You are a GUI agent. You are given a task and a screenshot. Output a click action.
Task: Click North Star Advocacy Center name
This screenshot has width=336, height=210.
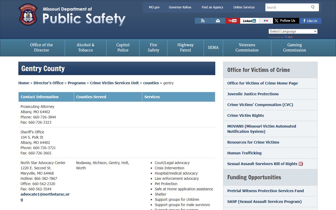point(43,163)
